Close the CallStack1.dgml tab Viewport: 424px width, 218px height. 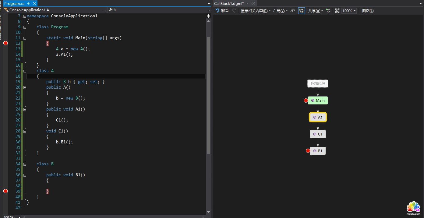tap(253, 3)
